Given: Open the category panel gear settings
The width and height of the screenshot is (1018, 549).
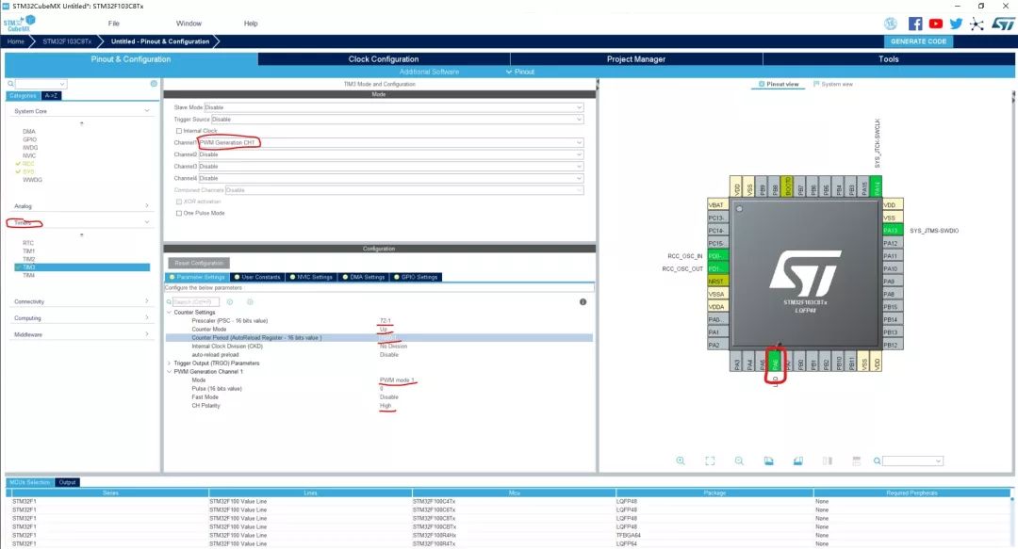Looking at the screenshot, I should [x=154, y=84].
